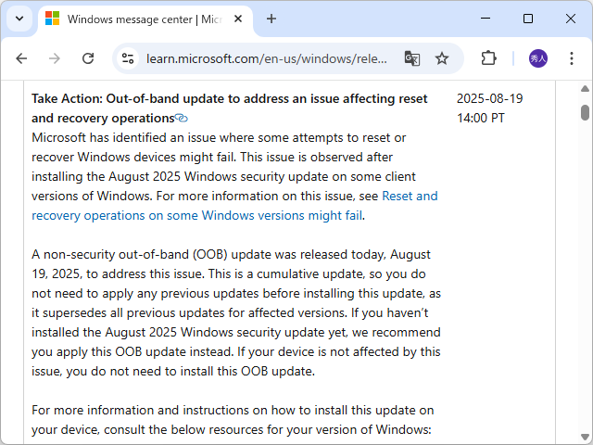Open the Extensions puzzle icon
The width and height of the screenshot is (593, 445).
click(x=488, y=58)
